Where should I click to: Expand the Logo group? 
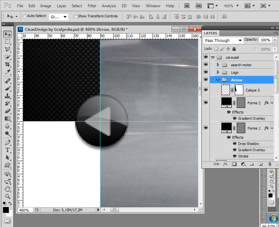tap(218, 72)
